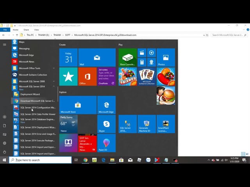Launch SQL Server 2014 Execute Package utility
Image resolution: width=250 pixels, height=187 pixels.
(x=34, y=140)
